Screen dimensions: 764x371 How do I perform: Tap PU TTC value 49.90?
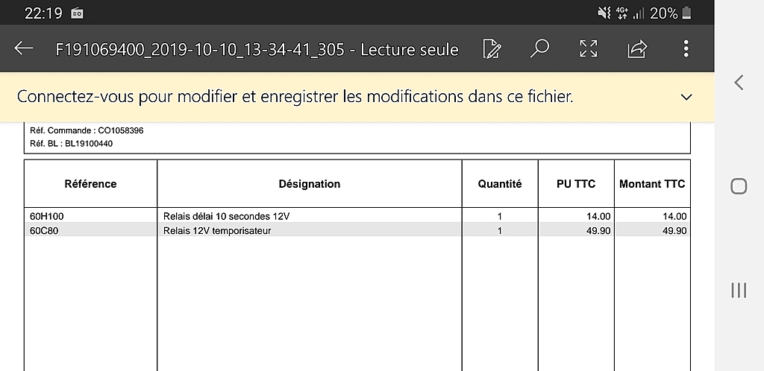point(599,231)
